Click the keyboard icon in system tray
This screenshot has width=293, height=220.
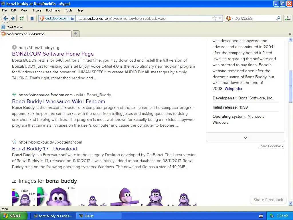[261, 216]
